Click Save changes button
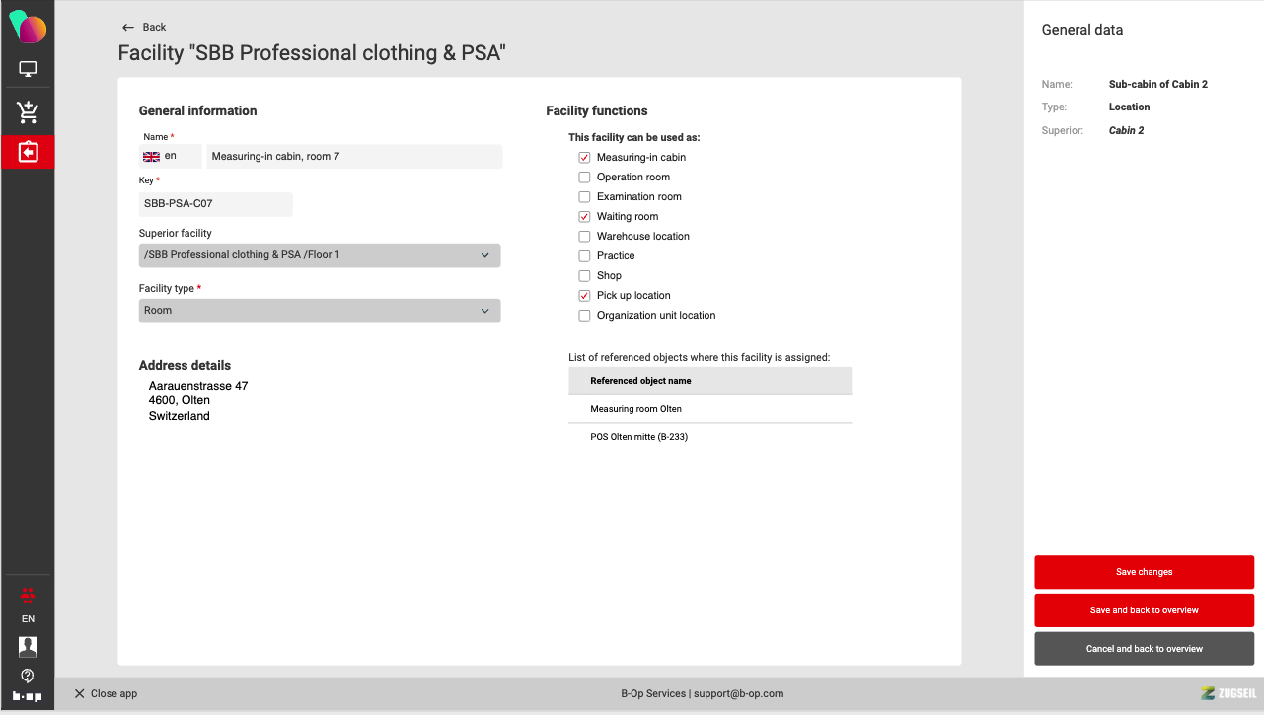The width and height of the screenshot is (1264, 715). tap(1144, 572)
